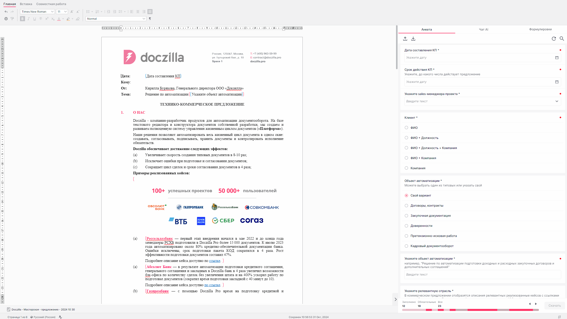This screenshot has width=567, height=319.
Task: Choose Претензионно-исковая работа option
Action: pos(406,236)
